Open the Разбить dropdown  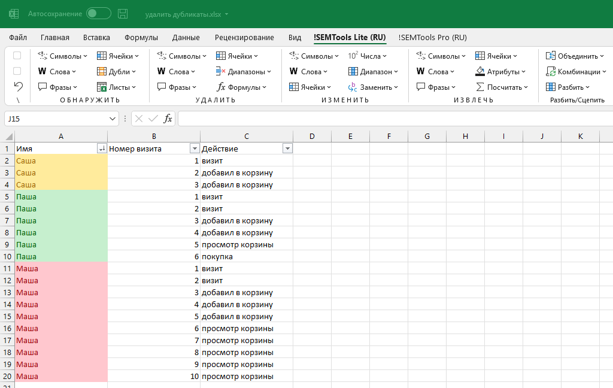pos(568,87)
